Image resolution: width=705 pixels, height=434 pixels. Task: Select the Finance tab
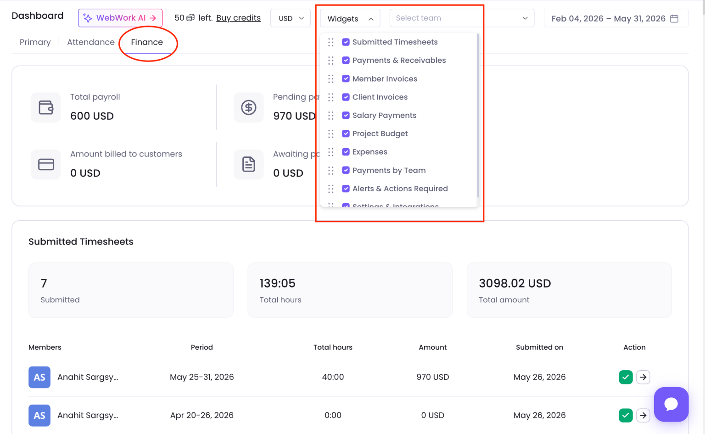tap(147, 42)
